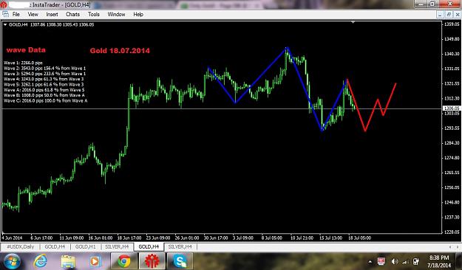Screen dimensions: 462x270
Task: Open the File menu
Action: coord(16,14)
